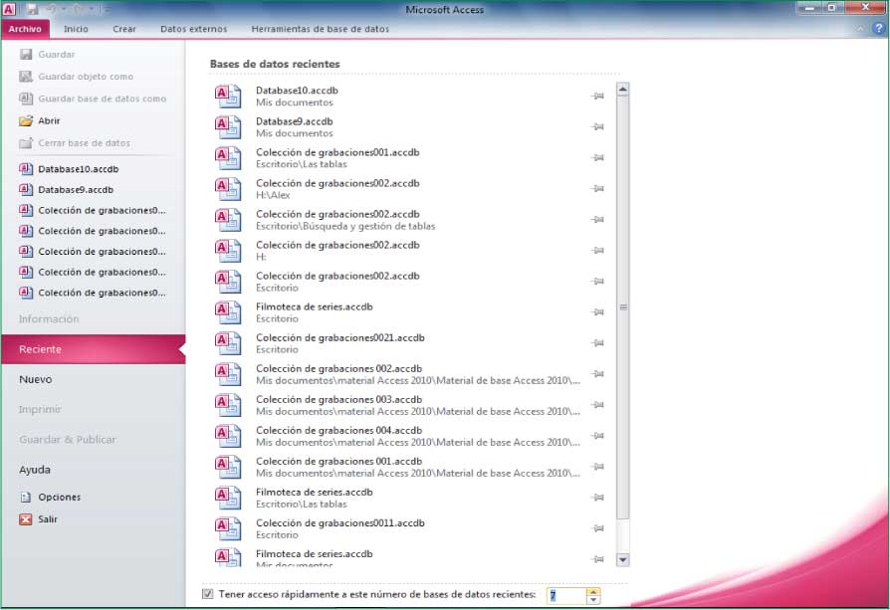Increase the number of recent databases
This screenshot has width=890, height=610.
(x=593, y=591)
